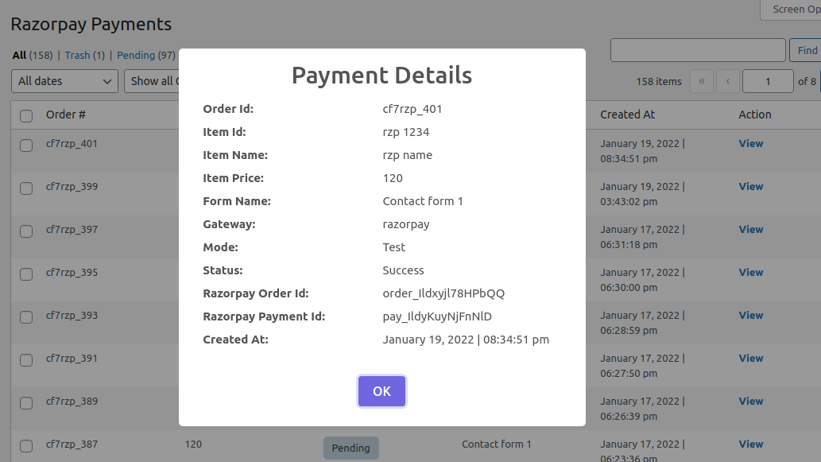Click the Item Price value 120 in dialog
The height and width of the screenshot is (462, 821).
[393, 178]
